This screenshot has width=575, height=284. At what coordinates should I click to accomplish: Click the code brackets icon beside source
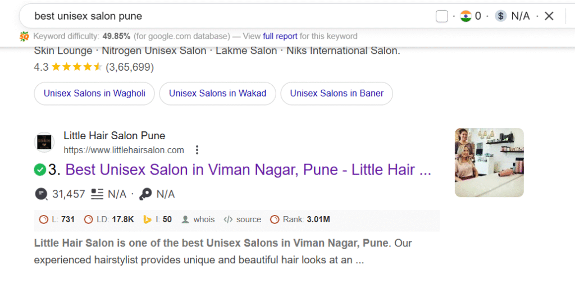pyautogui.click(x=228, y=219)
